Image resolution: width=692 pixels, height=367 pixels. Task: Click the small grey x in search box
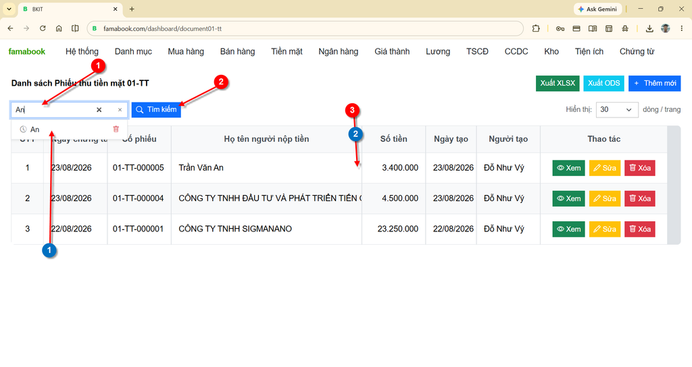pos(120,110)
